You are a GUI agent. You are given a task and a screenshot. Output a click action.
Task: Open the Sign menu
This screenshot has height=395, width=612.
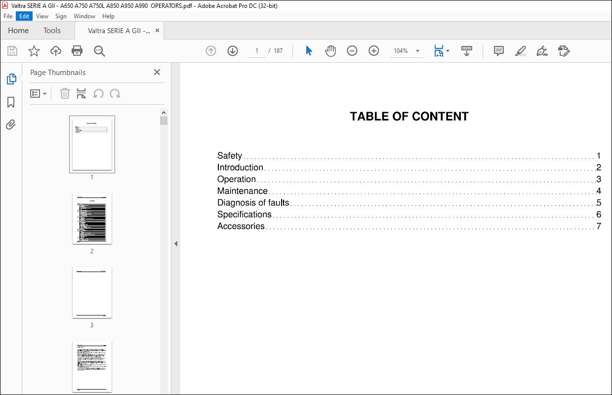(x=61, y=16)
